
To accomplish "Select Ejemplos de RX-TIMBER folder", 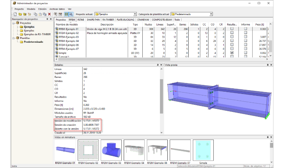I will tap(37, 34).
